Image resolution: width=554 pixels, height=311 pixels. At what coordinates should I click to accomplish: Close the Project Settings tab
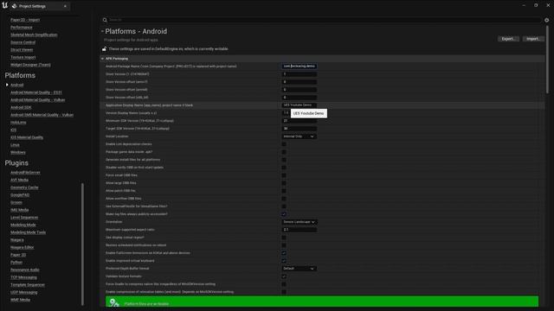[65, 6]
